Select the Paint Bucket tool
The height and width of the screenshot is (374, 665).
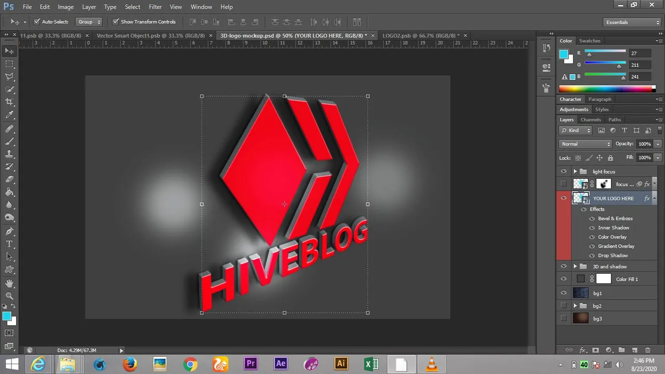click(x=9, y=193)
